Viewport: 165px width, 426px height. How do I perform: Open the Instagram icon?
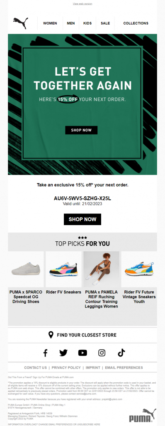click(102, 353)
